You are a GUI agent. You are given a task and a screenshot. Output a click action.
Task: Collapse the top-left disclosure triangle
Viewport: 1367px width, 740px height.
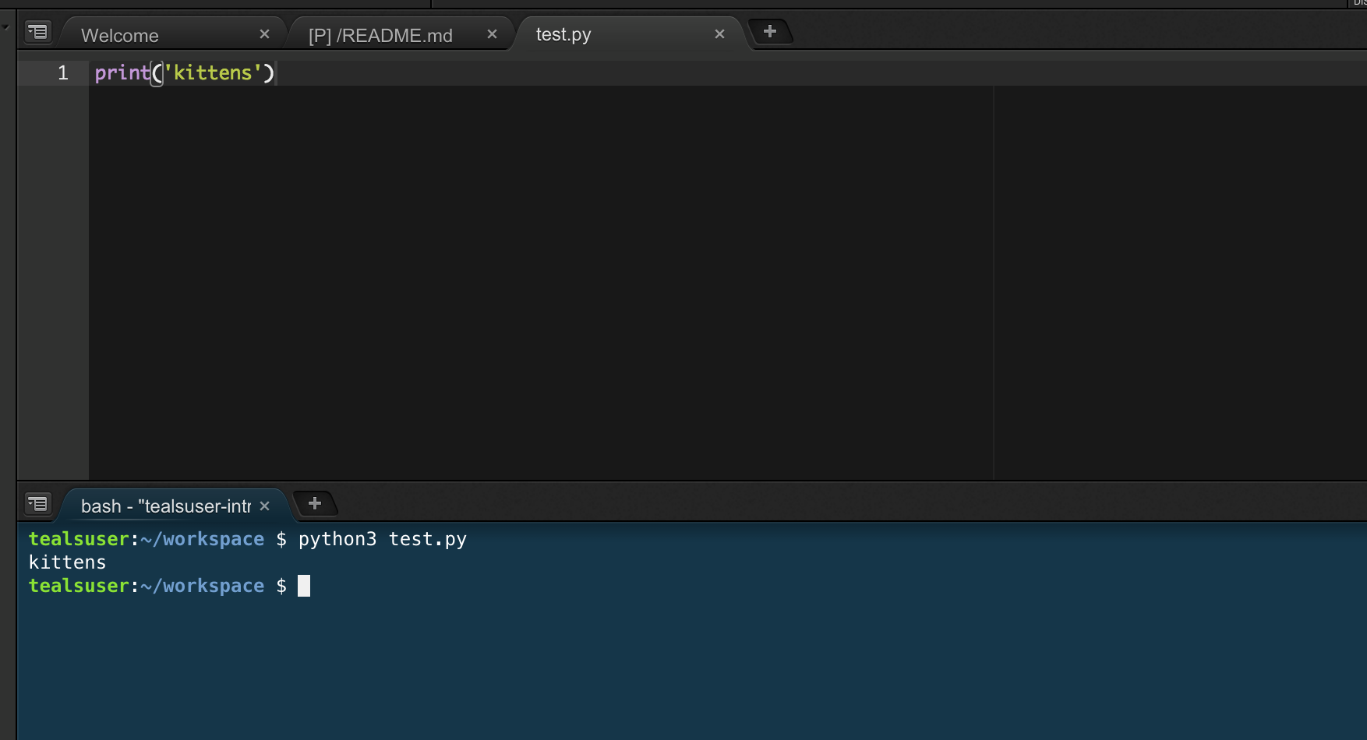click(x=6, y=27)
